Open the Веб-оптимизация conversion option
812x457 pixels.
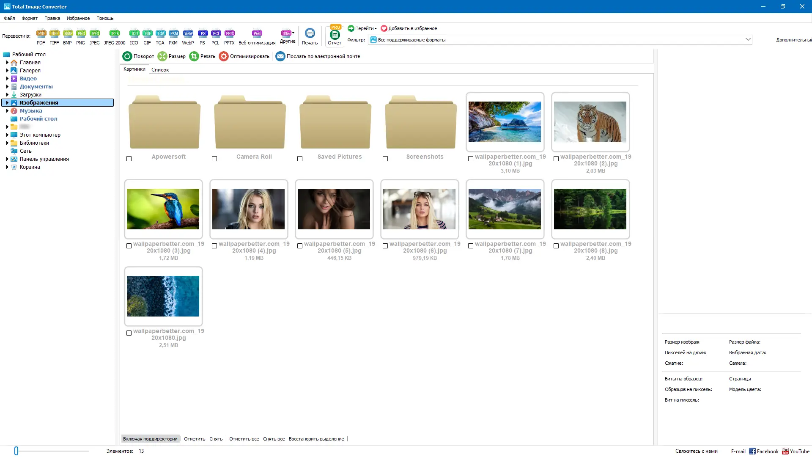(x=257, y=36)
